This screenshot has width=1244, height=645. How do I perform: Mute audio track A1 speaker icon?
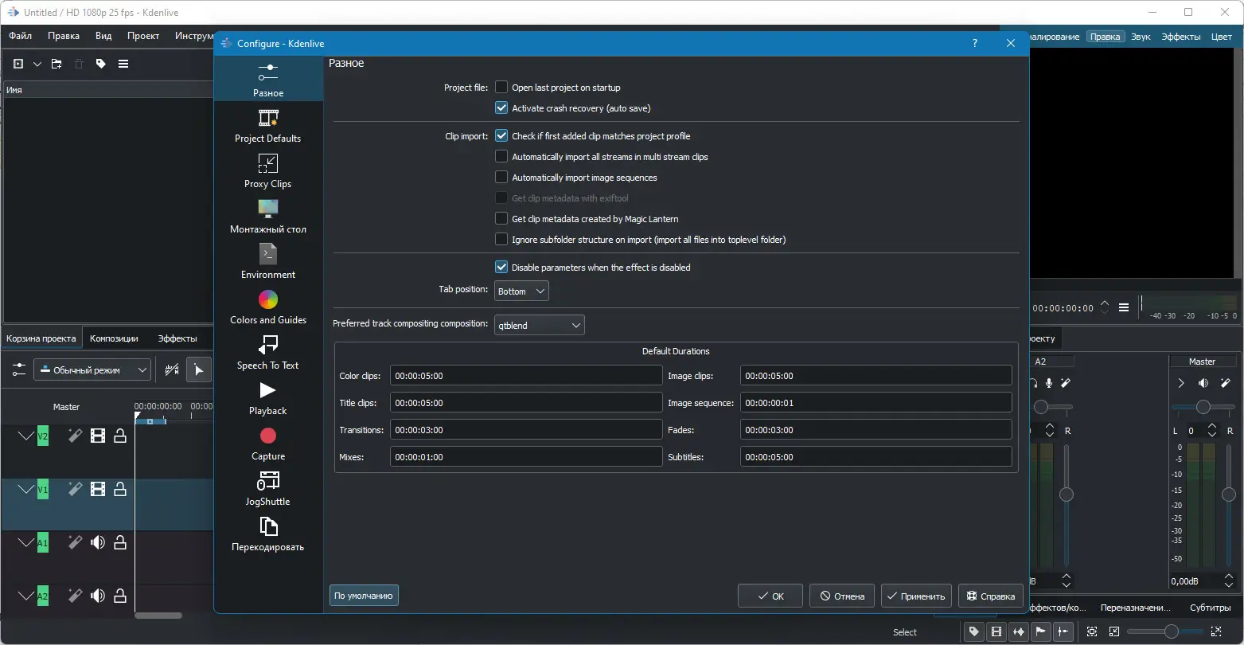coord(98,543)
